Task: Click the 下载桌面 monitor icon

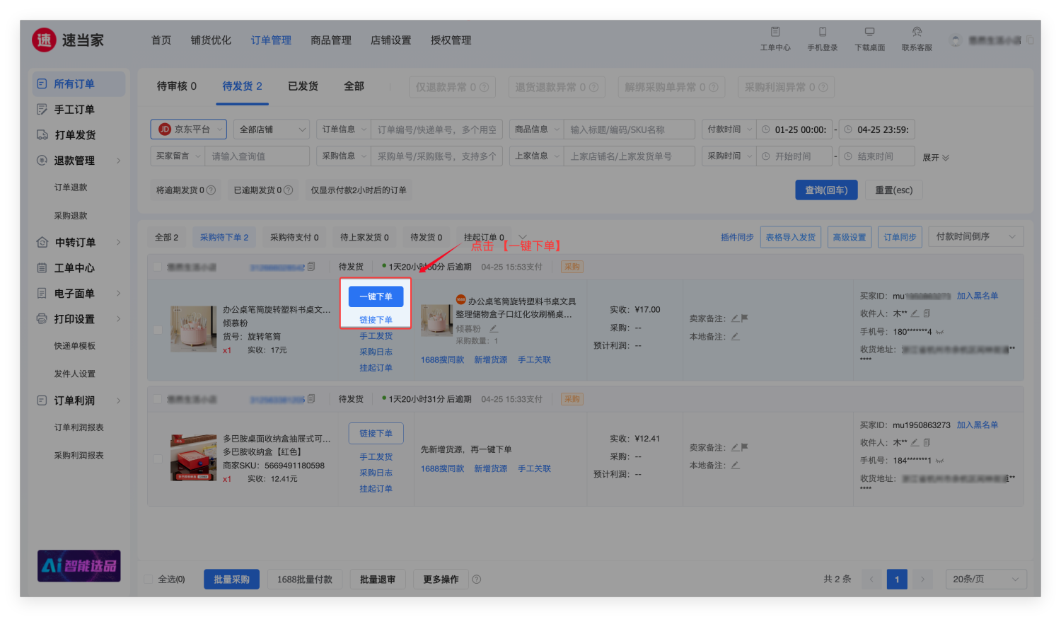Action: click(x=869, y=32)
